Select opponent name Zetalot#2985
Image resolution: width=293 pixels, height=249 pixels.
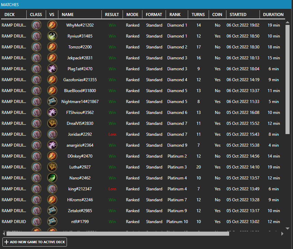80,211
